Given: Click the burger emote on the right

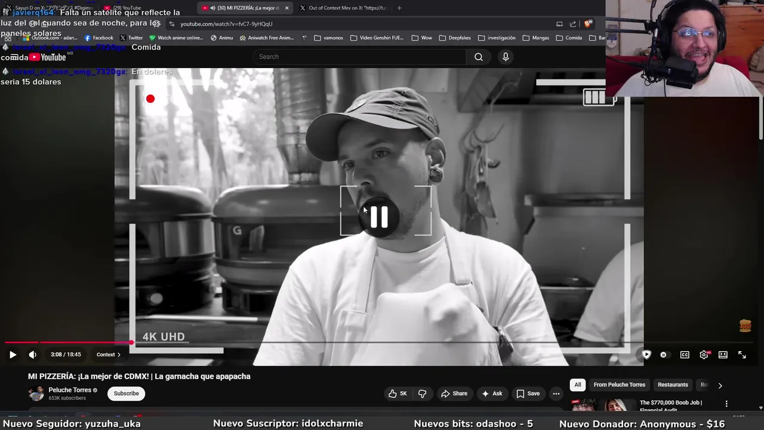Looking at the screenshot, I should point(745,325).
